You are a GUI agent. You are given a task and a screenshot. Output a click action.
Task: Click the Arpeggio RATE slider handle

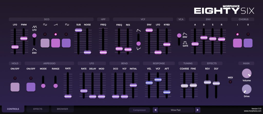coord(68,96)
